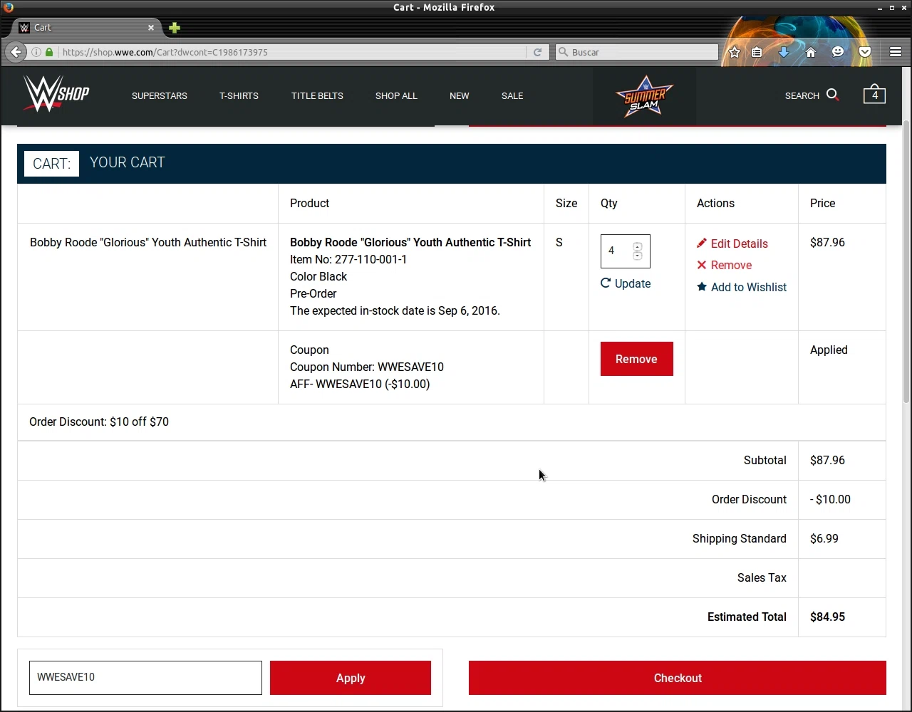Click the Estimated Total value $84.95
The width and height of the screenshot is (912, 712).
click(x=827, y=617)
